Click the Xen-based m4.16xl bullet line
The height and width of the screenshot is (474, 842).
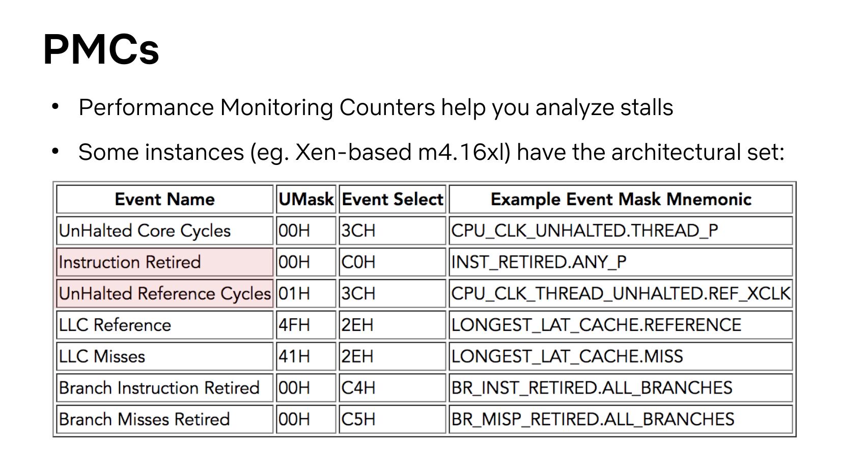point(431,152)
